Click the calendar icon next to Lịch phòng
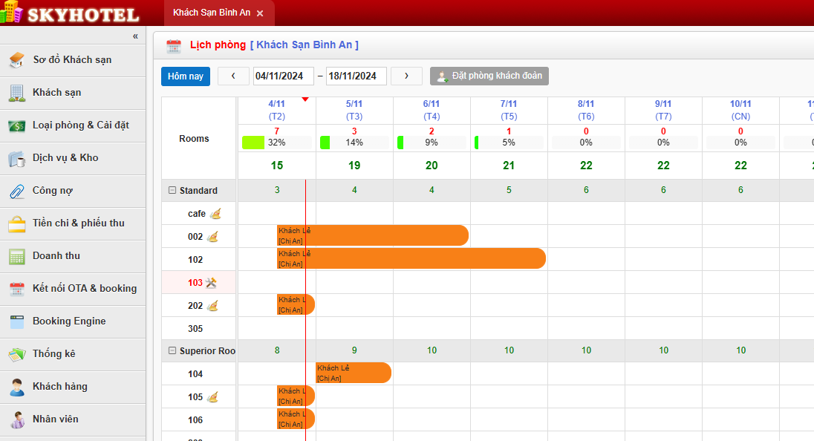Image resolution: width=814 pixels, height=441 pixels. [174, 44]
